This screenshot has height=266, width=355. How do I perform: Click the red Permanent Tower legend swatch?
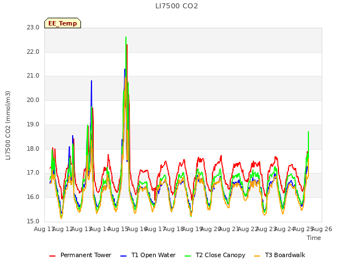pos(52,256)
